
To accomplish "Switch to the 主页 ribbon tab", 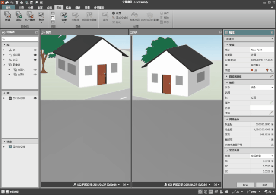I will pos(21,8).
